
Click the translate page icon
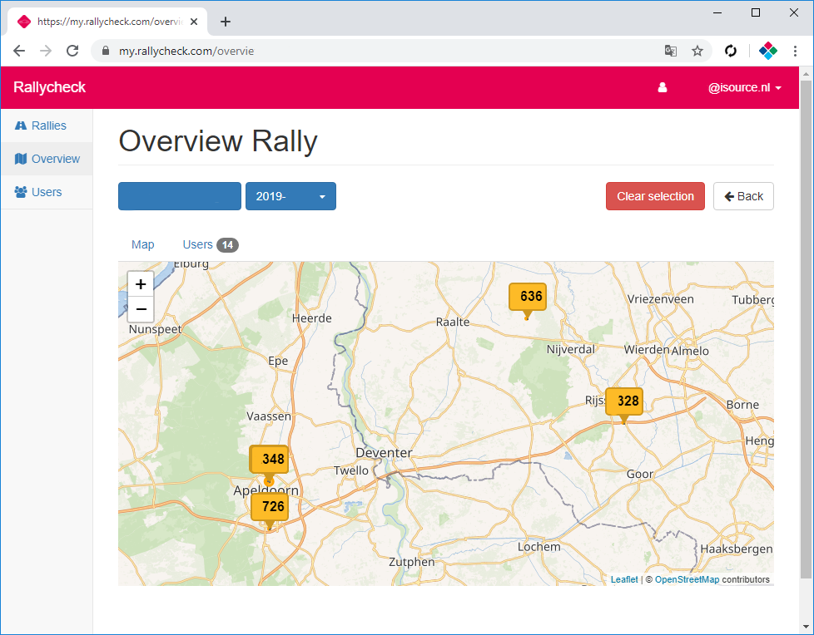pyautogui.click(x=671, y=51)
